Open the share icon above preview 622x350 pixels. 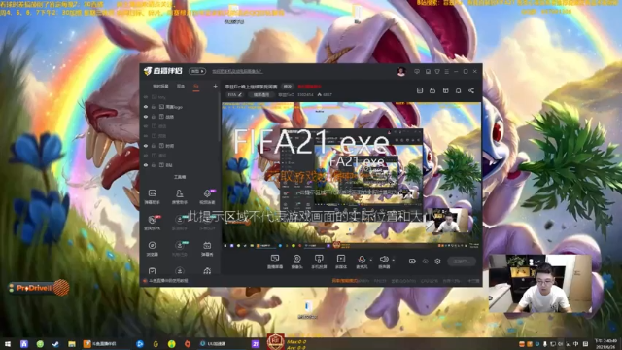pyautogui.click(x=471, y=90)
